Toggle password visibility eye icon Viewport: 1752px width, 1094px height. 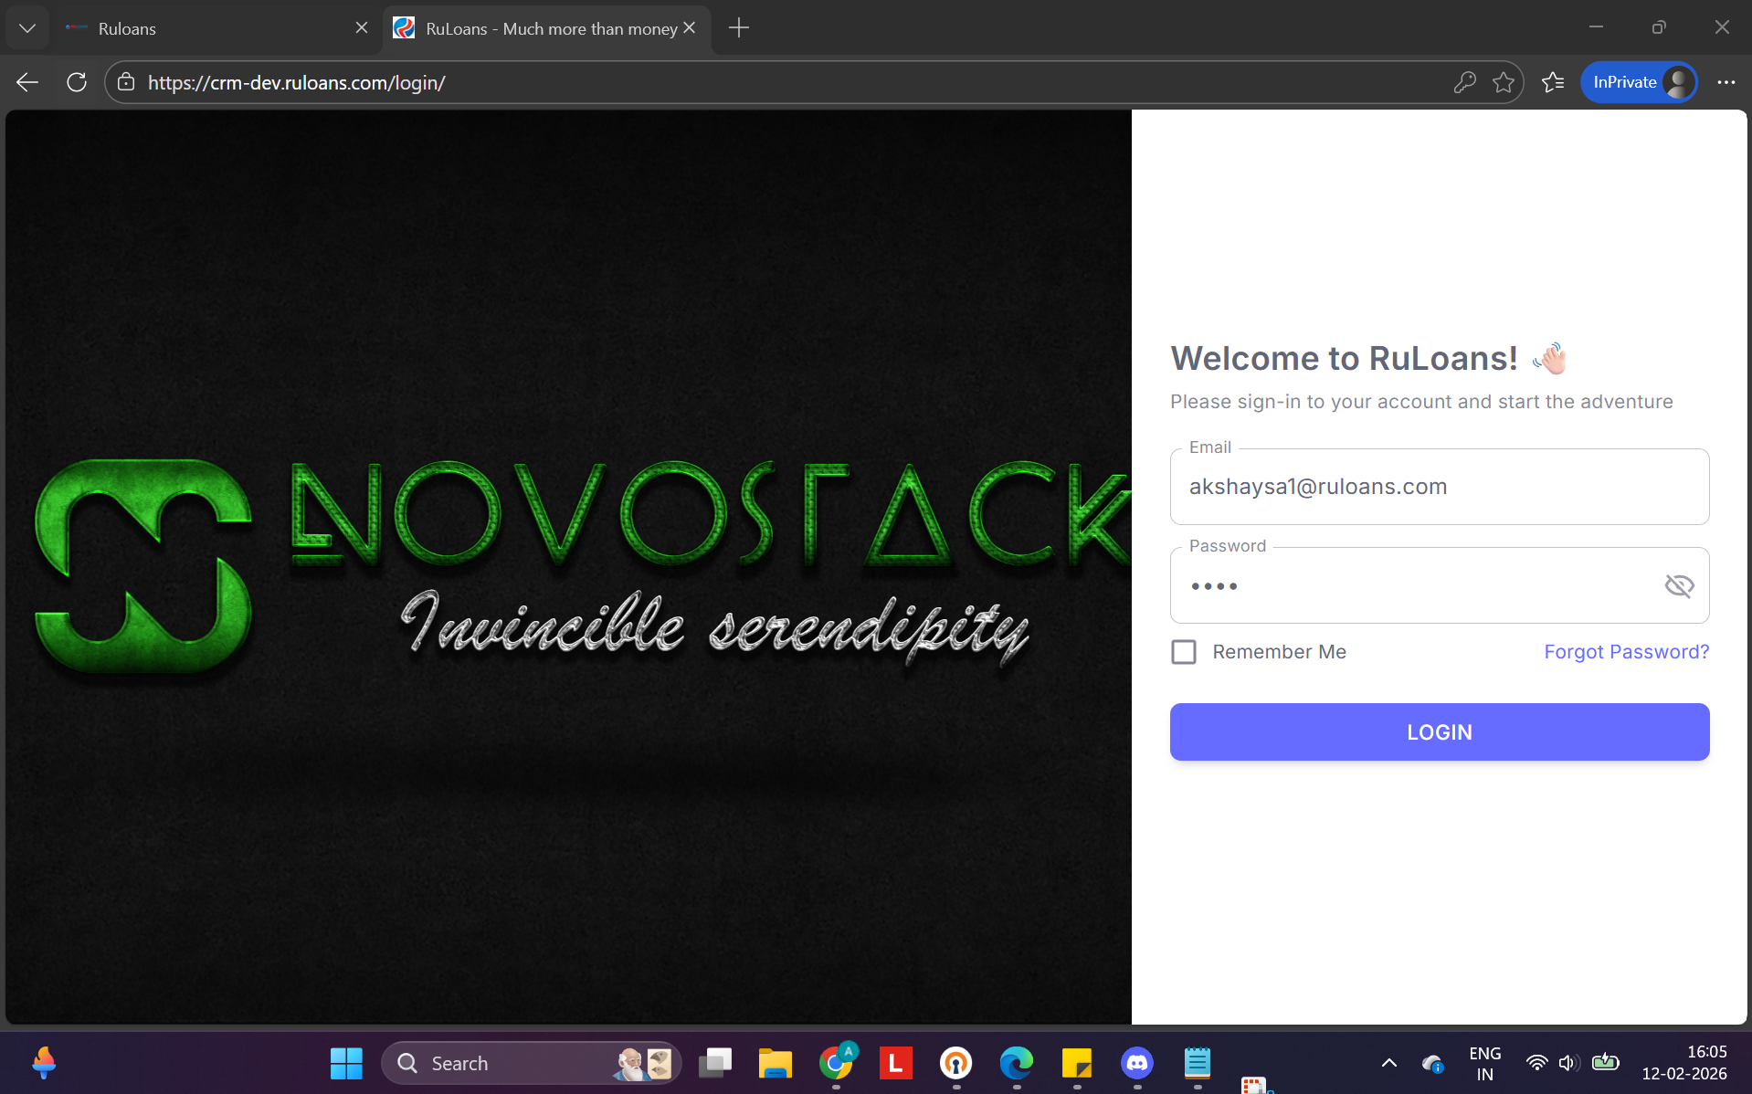1679,585
